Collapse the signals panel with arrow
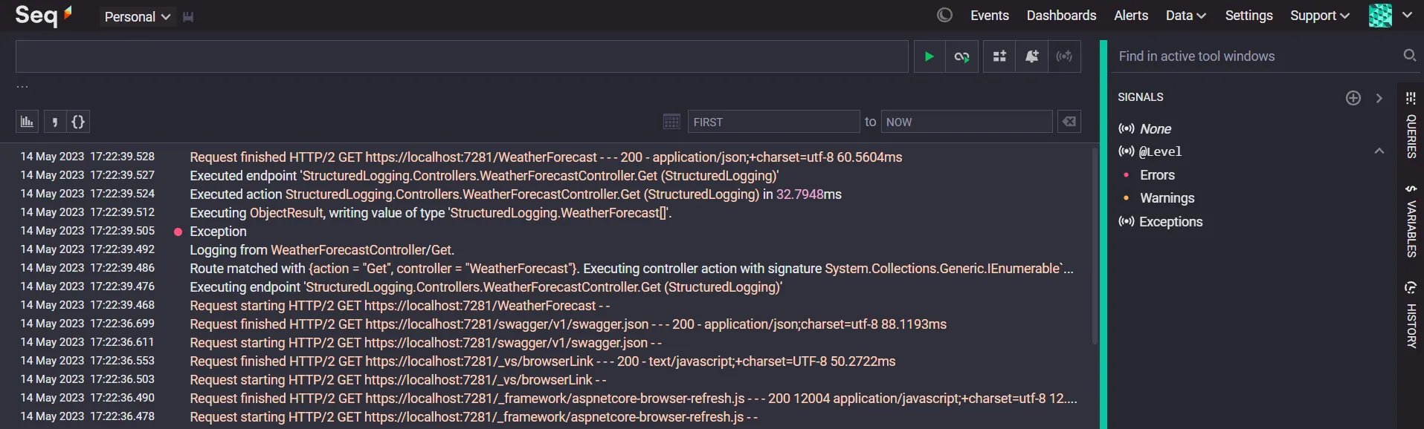 click(1379, 98)
